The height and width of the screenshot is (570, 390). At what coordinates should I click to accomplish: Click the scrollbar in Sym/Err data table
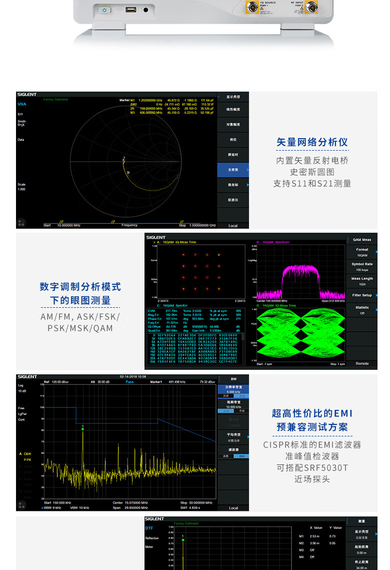point(243,340)
